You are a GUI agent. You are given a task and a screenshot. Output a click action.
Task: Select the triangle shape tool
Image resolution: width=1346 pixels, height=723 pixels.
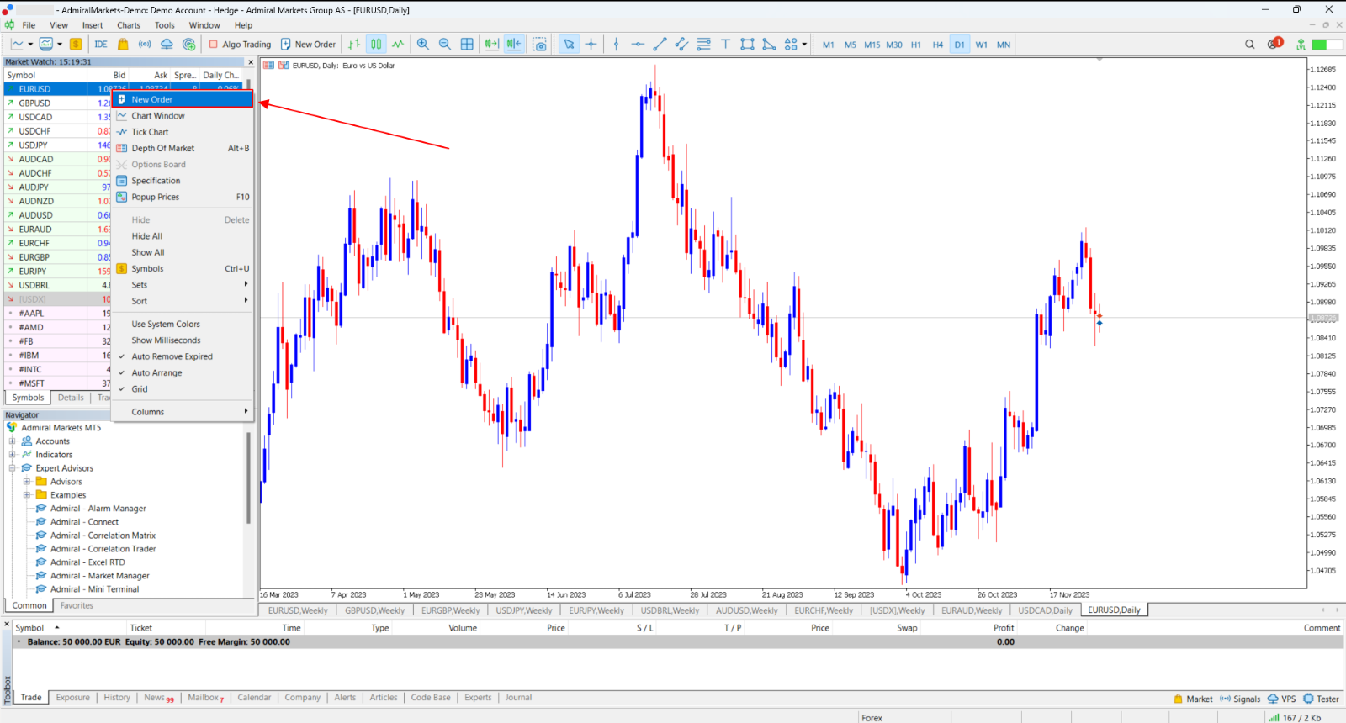(770, 45)
